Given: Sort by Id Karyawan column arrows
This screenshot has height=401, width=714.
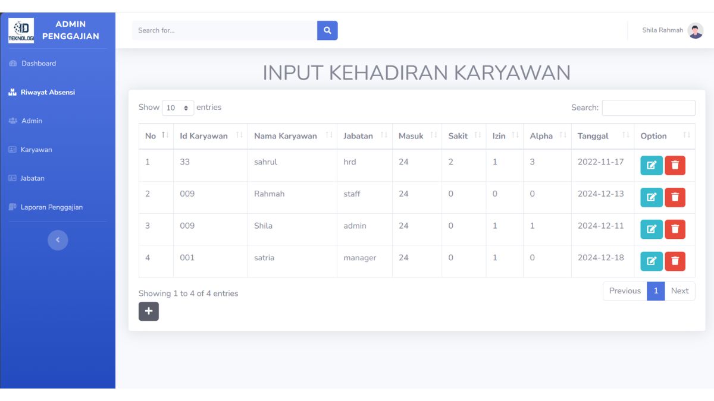Looking at the screenshot, I should click(x=239, y=135).
